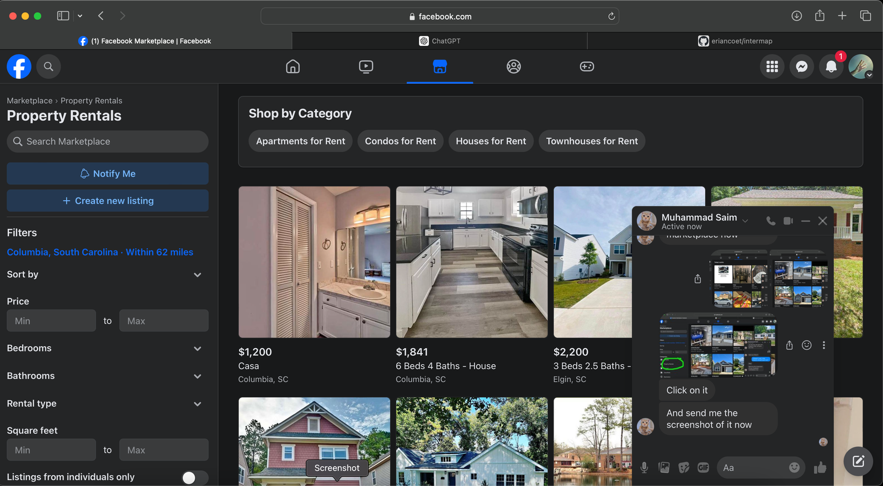Attach a photo in chat

pos(664,468)
